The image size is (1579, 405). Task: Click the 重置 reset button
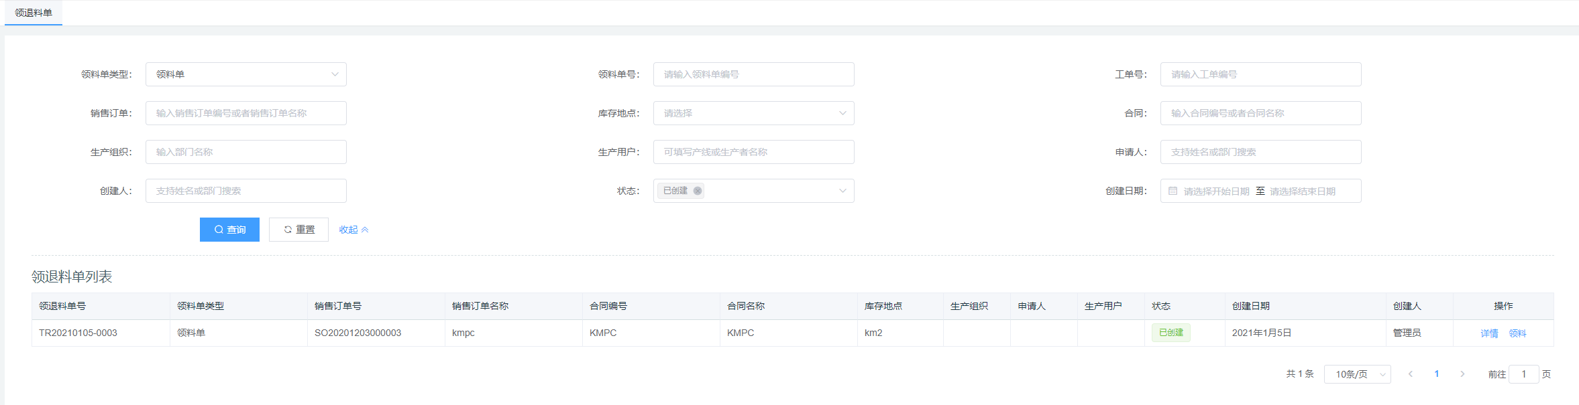pyautogui.click(x=298, y=230)
